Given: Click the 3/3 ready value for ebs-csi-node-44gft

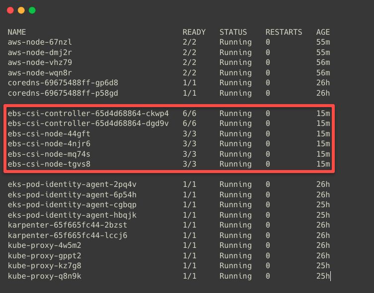Looking at the screenshot, I should click(189, 134).
